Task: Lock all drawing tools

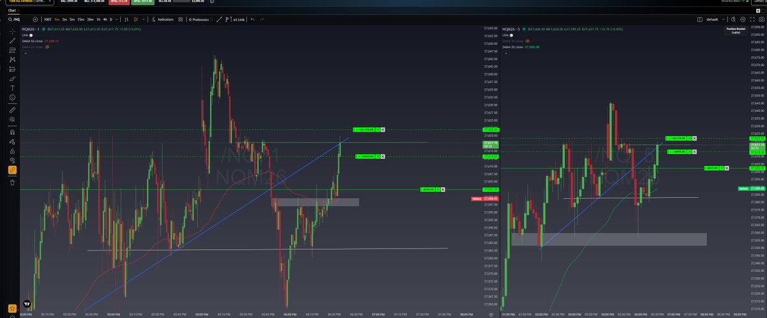Action: click(12, 151)
